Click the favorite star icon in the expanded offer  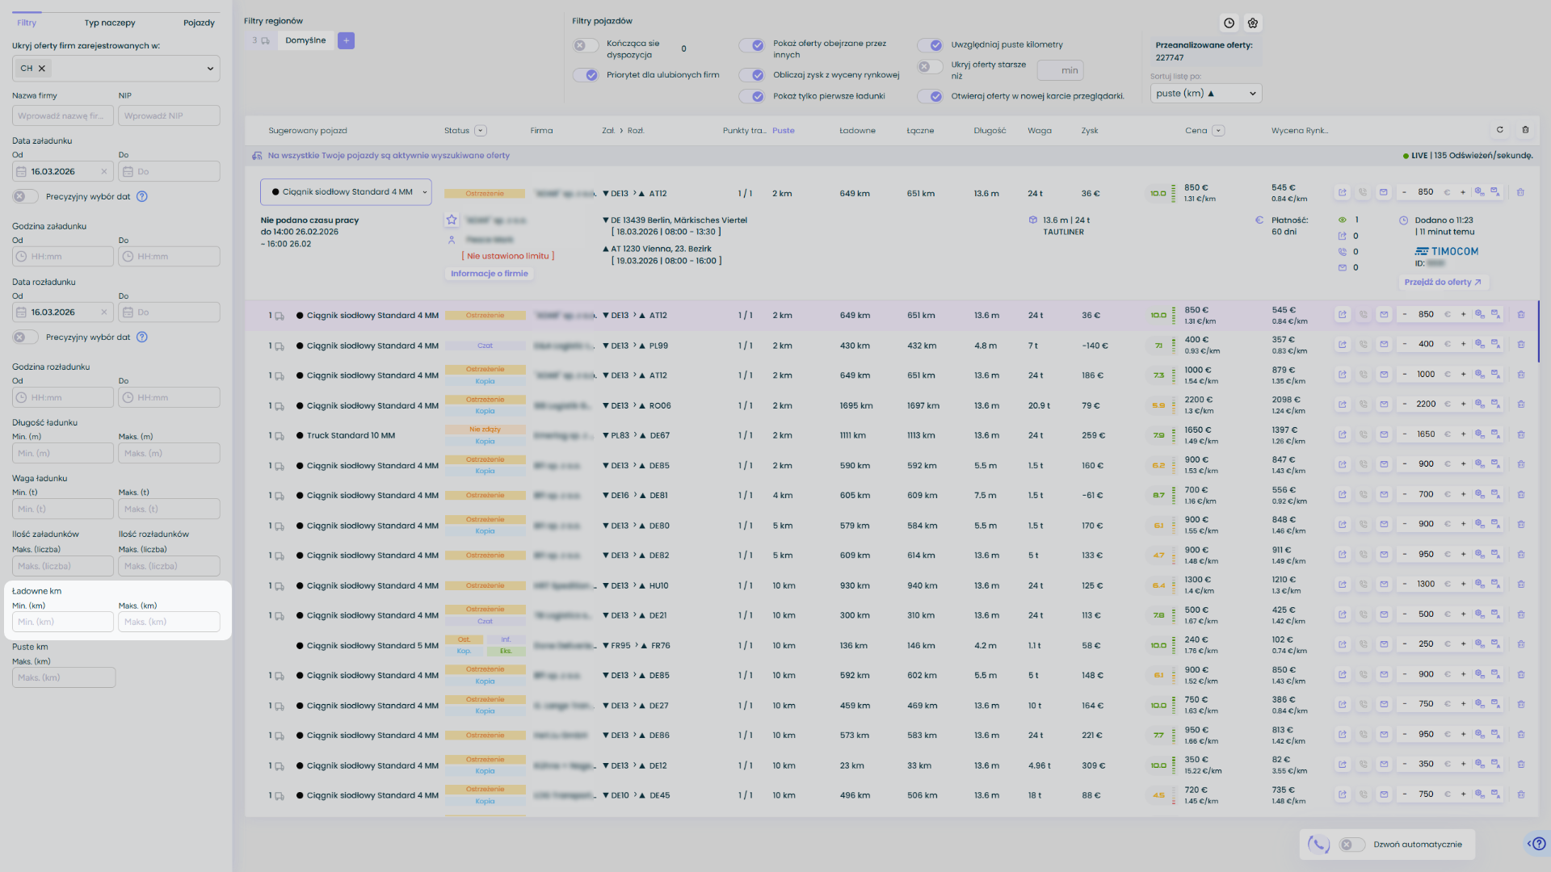(452, 220)
